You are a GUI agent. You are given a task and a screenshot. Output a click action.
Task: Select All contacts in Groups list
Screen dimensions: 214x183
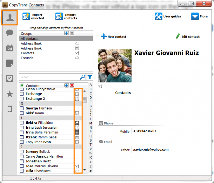coord(30,39)
